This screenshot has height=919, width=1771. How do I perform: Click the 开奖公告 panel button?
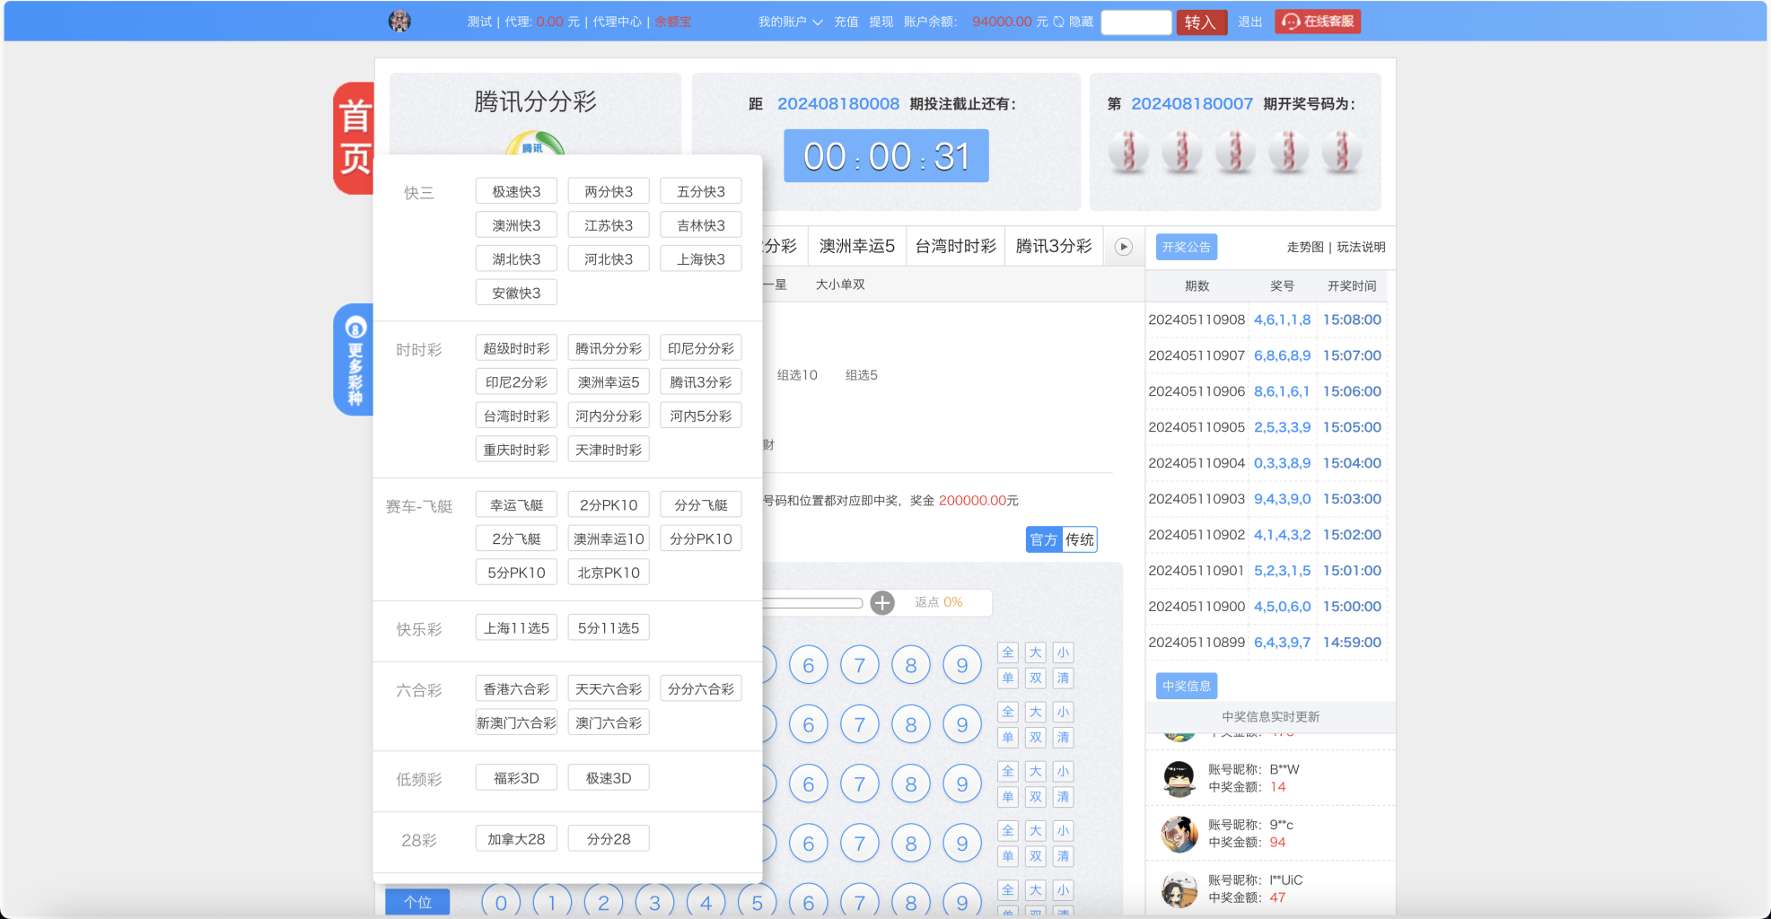[1187, 246]
